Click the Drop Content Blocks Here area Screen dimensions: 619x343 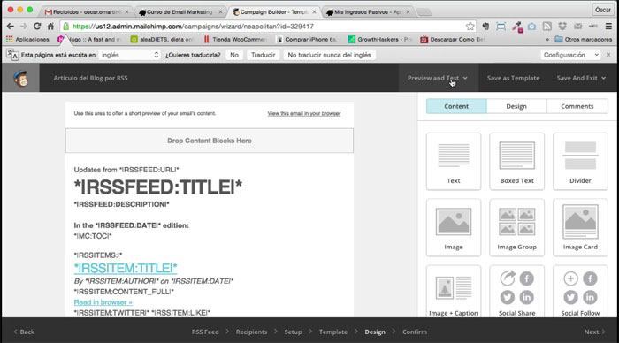click(210, 141)
